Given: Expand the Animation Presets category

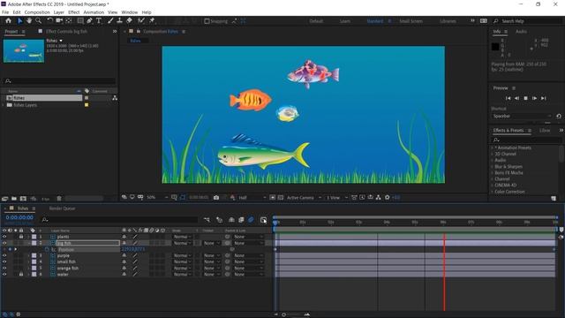Looking at the screenshot, I should (493, 148).
